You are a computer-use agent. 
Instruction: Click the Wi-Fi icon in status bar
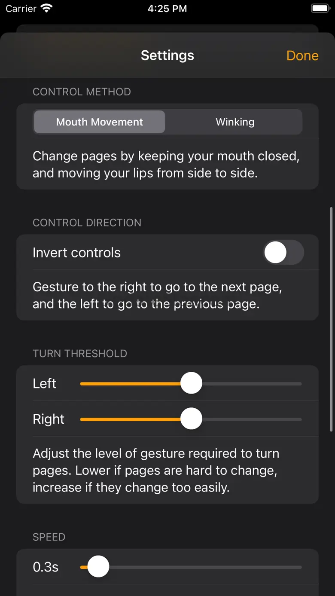(x=46, y=9)
